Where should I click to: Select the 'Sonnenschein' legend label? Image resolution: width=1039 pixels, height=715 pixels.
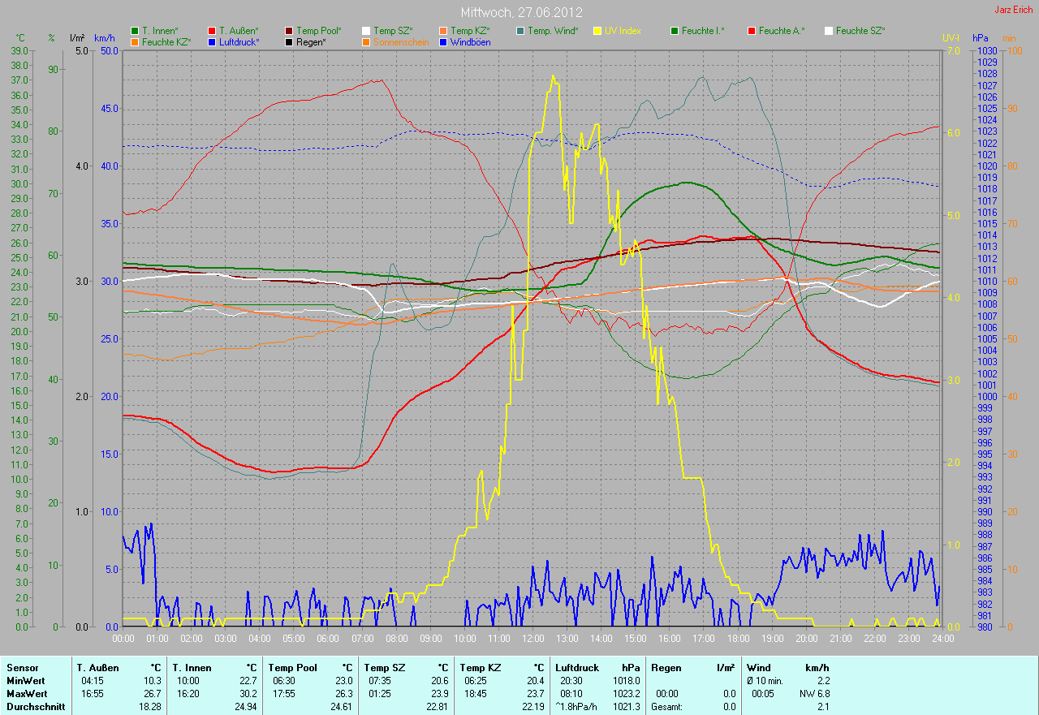[x=401, y=41]
